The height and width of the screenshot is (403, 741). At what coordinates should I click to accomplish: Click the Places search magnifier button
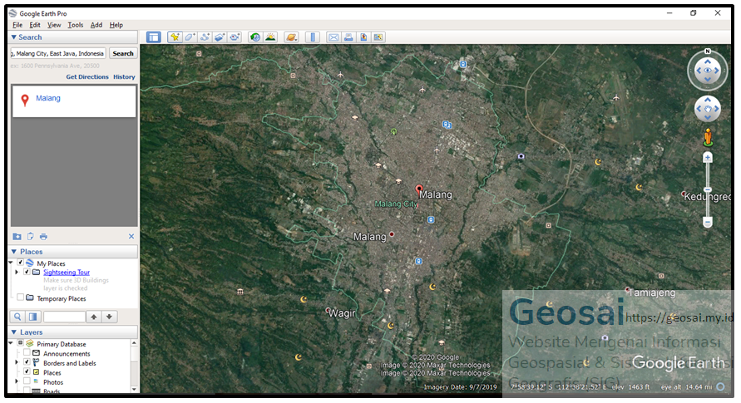[x=17, y=317]
